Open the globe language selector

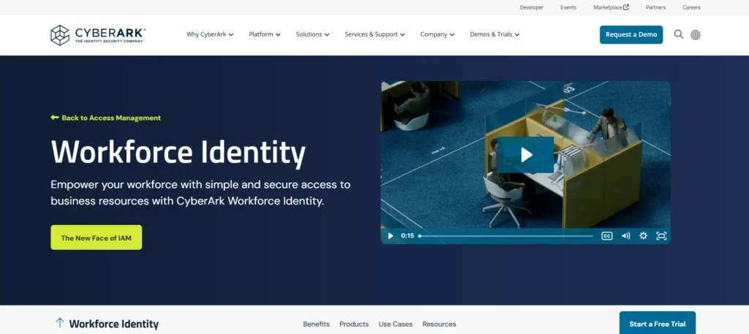pos(696,35)
